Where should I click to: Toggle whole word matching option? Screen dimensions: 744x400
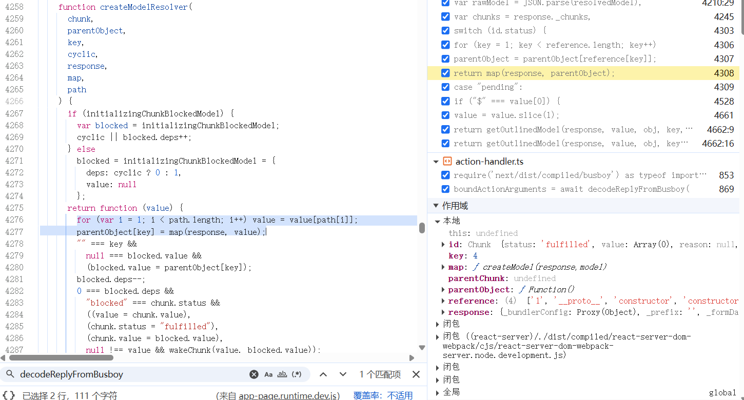(x=282, y=374)
